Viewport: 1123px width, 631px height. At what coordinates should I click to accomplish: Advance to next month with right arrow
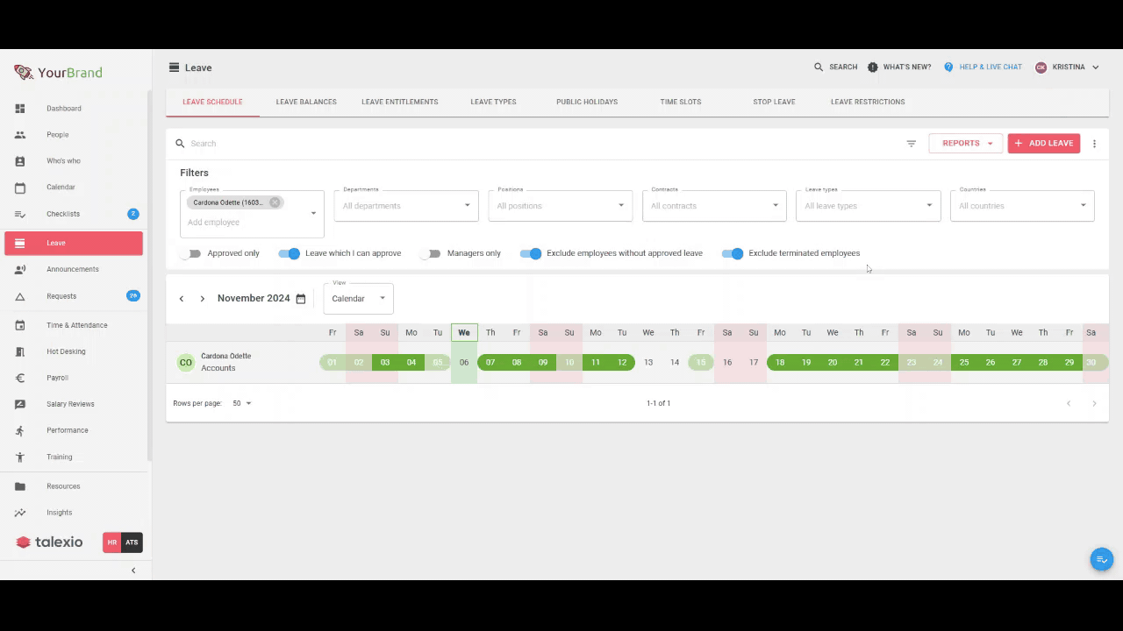point(202,299)
